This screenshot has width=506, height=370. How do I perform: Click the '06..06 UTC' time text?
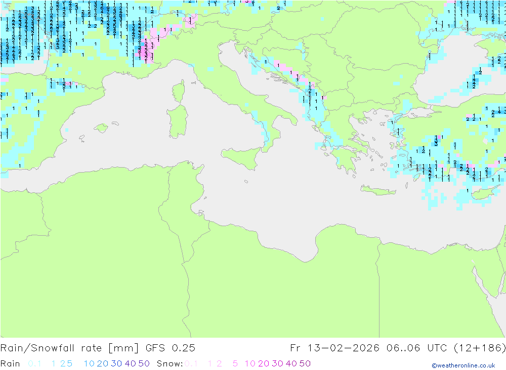point(416,348)
